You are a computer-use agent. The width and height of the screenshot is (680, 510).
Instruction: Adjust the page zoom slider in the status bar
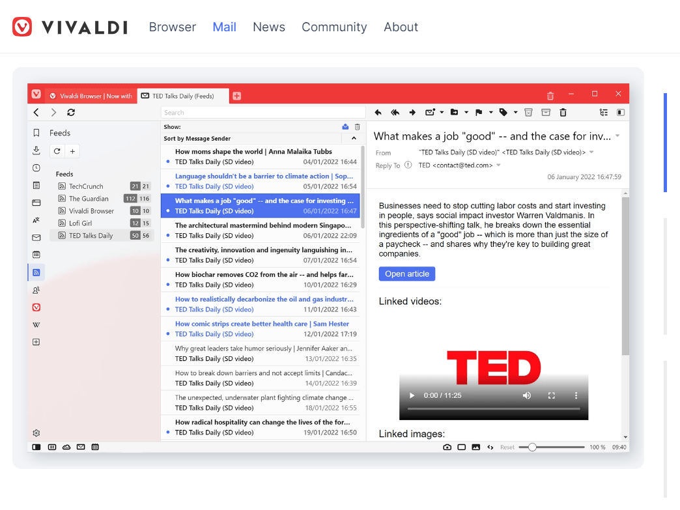click(x=551, y=447)
